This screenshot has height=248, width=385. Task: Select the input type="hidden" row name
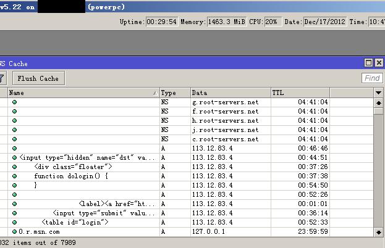87,157
